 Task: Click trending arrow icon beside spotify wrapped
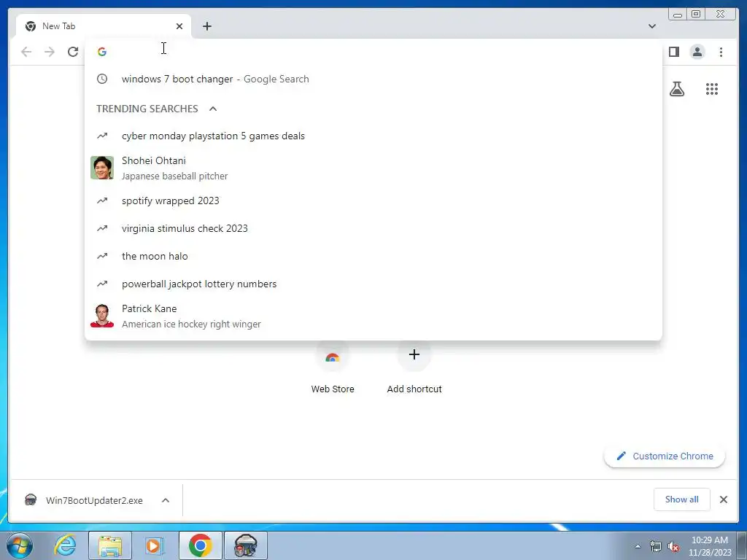102,201
